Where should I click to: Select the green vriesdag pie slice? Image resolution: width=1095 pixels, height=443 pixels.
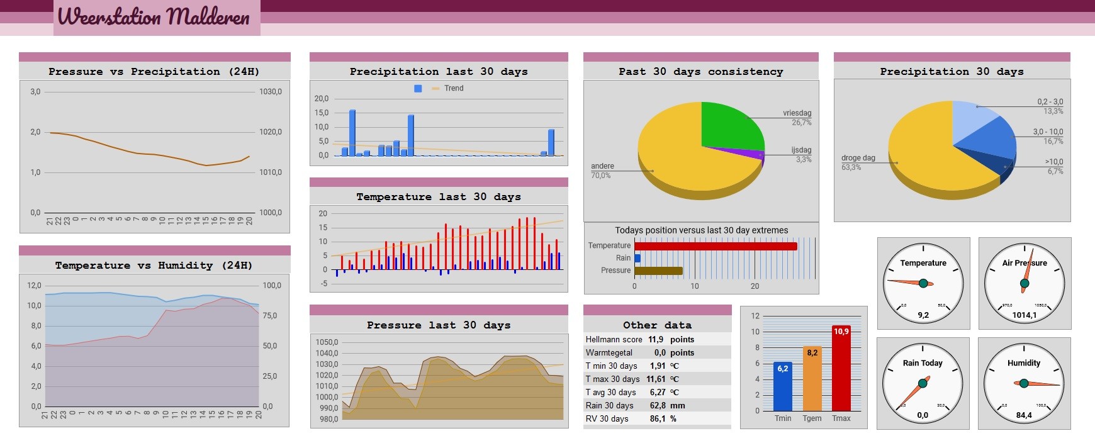click(x=730, y=125)
